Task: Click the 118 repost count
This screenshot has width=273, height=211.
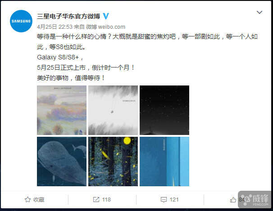Action: coord(106,200)
